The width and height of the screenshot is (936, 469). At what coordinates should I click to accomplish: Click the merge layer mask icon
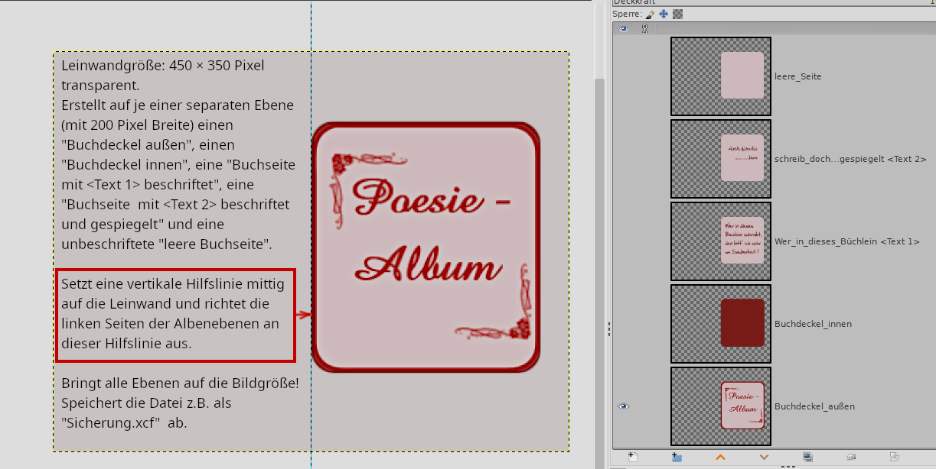[x=894, y=457]
